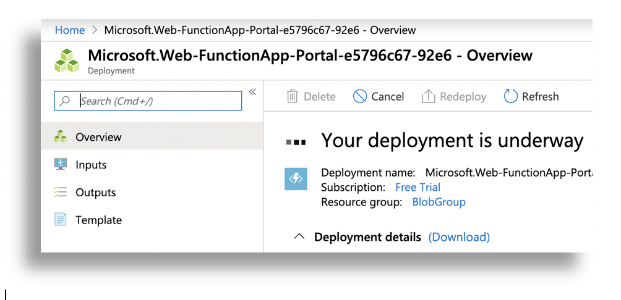Click the "Deployment" subtitle under title
The image size is (621, 300).
point(111,71)
